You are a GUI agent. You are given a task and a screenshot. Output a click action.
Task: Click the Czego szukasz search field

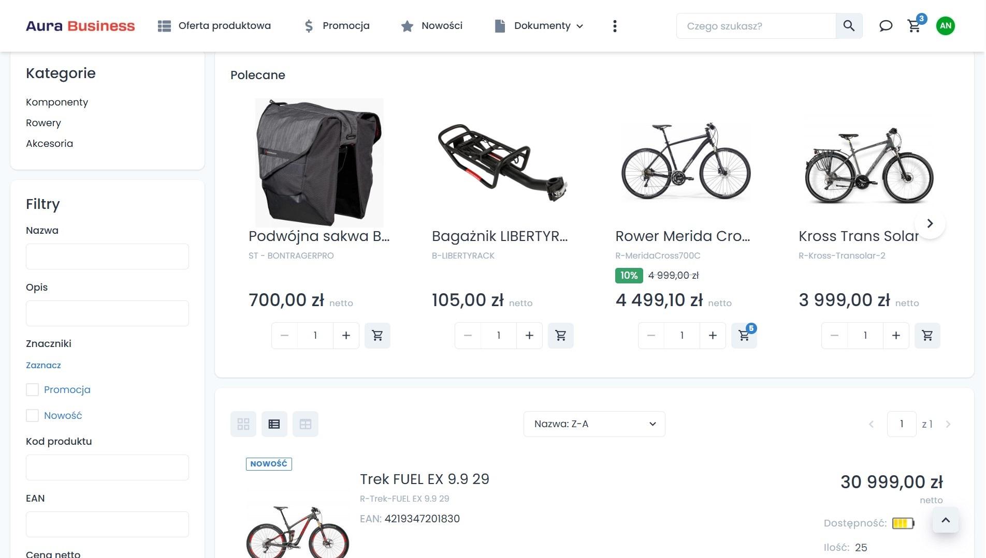click(x=756, y=26)
